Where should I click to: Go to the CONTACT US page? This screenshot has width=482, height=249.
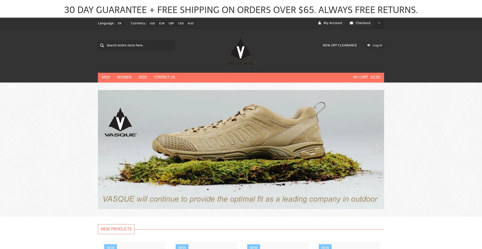[x=164, y=77]
